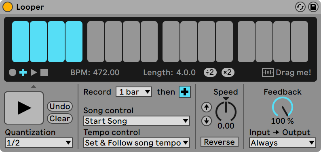Open the Song control Start Song dropdown
Viewport: 321px width, 152px height.
point(137,121)
